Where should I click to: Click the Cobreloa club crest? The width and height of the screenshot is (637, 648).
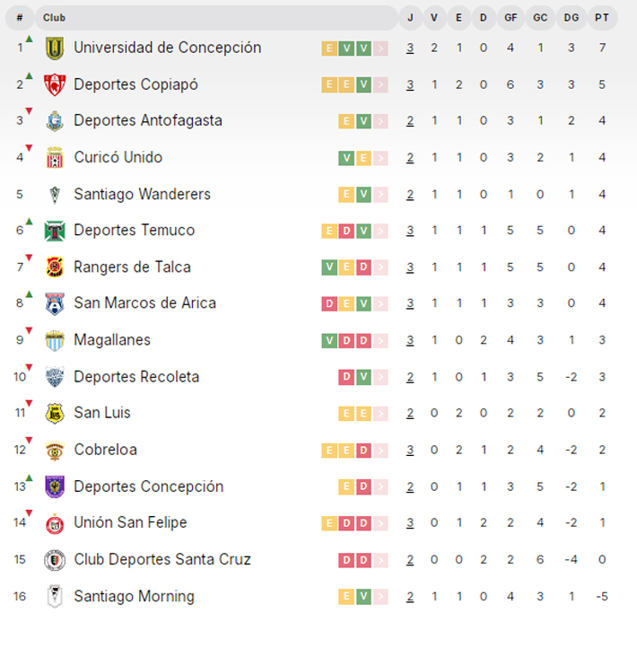[55, 450]
